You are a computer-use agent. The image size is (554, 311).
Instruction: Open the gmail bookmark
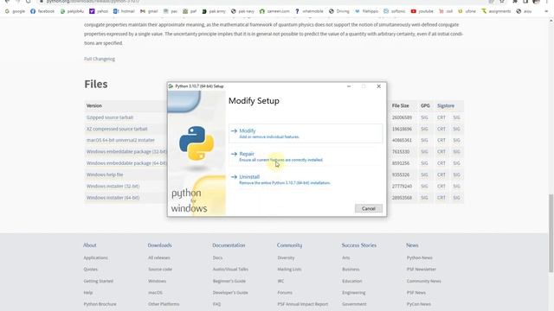click(x=149, y=11)
